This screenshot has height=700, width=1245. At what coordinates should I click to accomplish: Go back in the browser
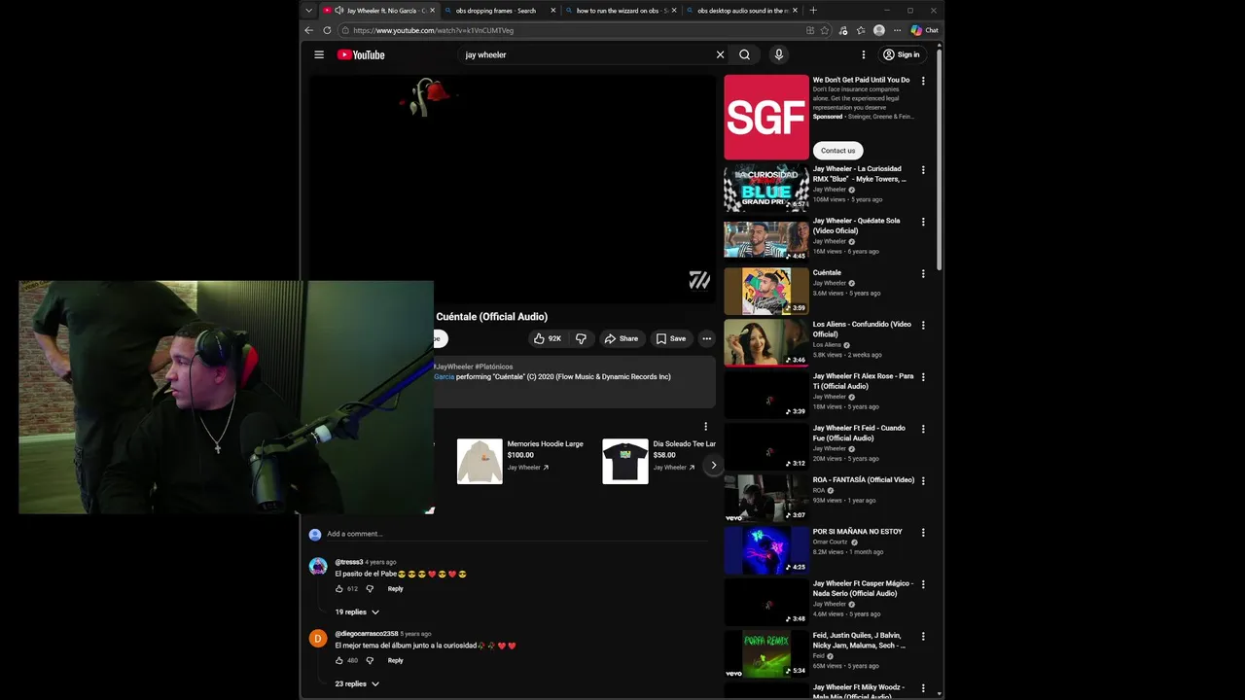pos(309,30)
